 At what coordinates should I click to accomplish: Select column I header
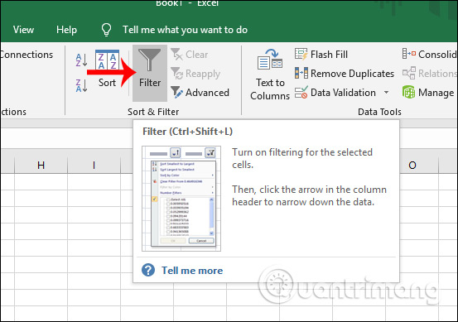click(x=94, y=166)
